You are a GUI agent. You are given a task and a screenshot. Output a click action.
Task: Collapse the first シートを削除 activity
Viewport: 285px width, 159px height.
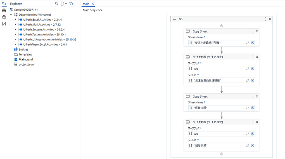257,57
